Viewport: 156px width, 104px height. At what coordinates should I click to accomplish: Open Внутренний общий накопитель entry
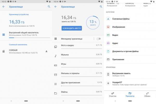(x=26, y=35)
